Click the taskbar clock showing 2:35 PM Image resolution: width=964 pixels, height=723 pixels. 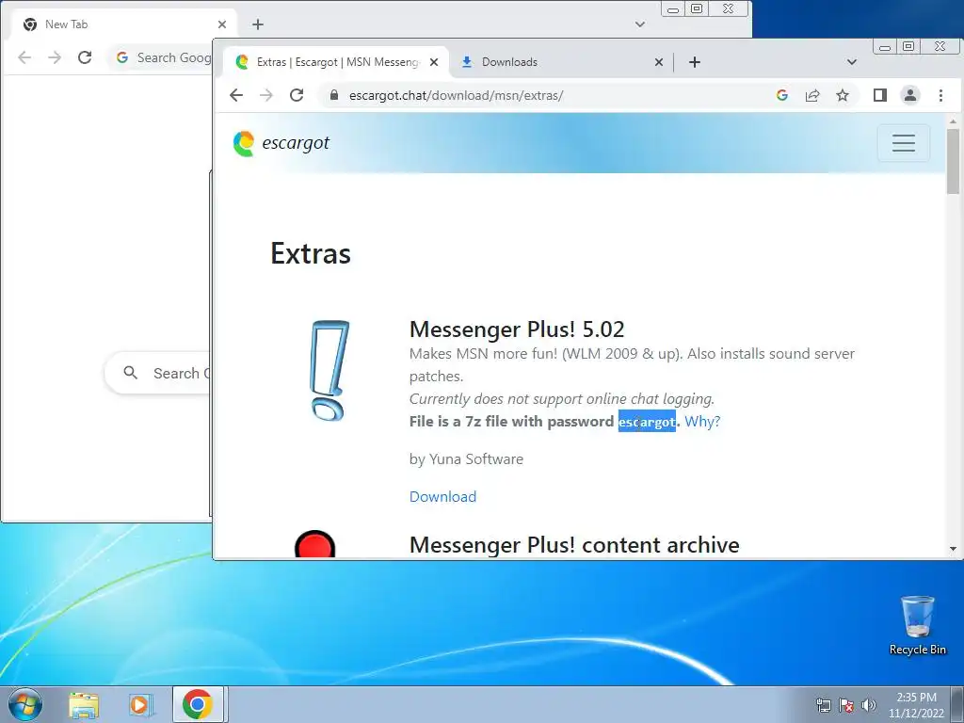click(x=916, y=705)
